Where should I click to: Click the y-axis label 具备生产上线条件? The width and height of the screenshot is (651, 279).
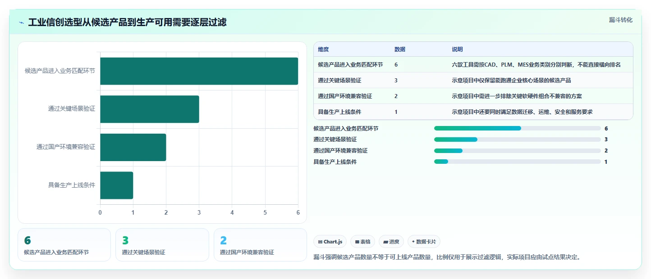click(72, 185)
